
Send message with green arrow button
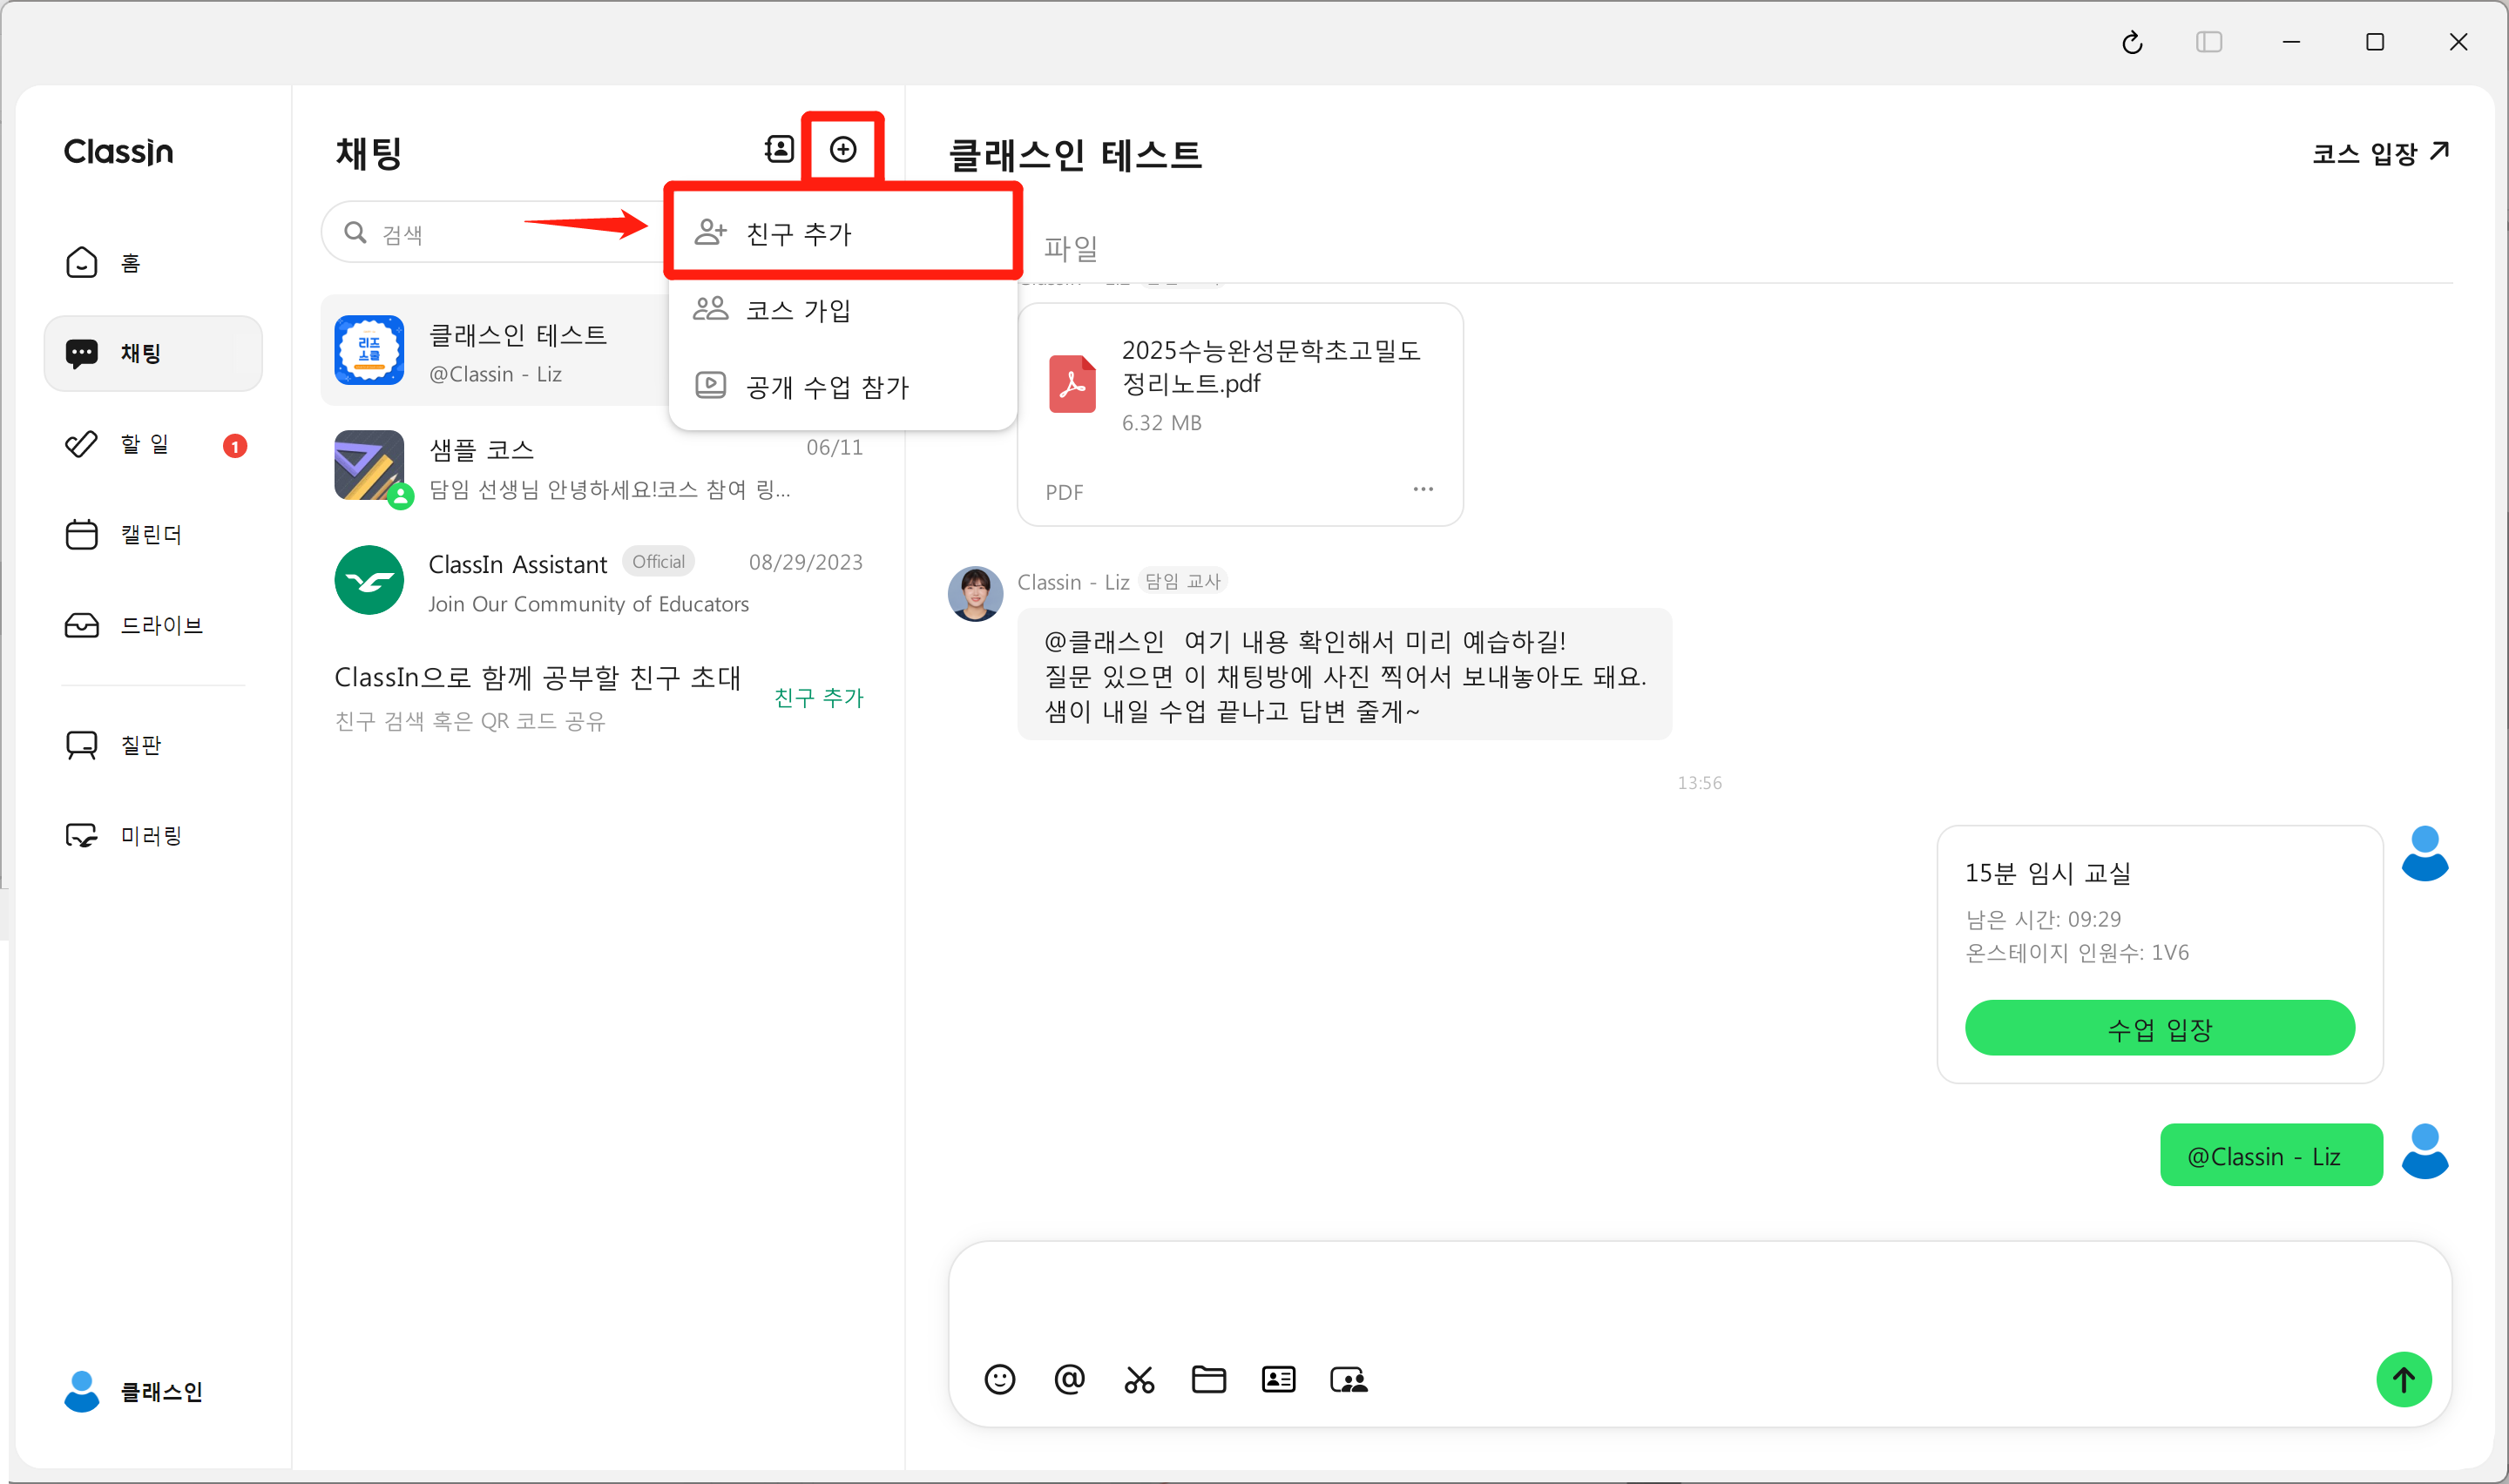click(2404, 1380)
